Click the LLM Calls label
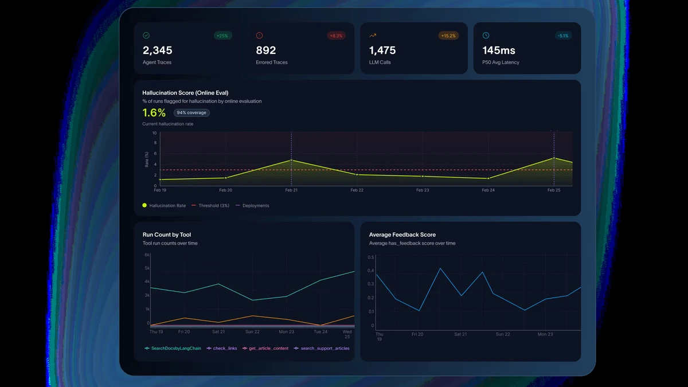 pos(380,62)
